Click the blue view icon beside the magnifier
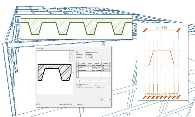Viewport: 195px width, 117px height. [40, 104]
